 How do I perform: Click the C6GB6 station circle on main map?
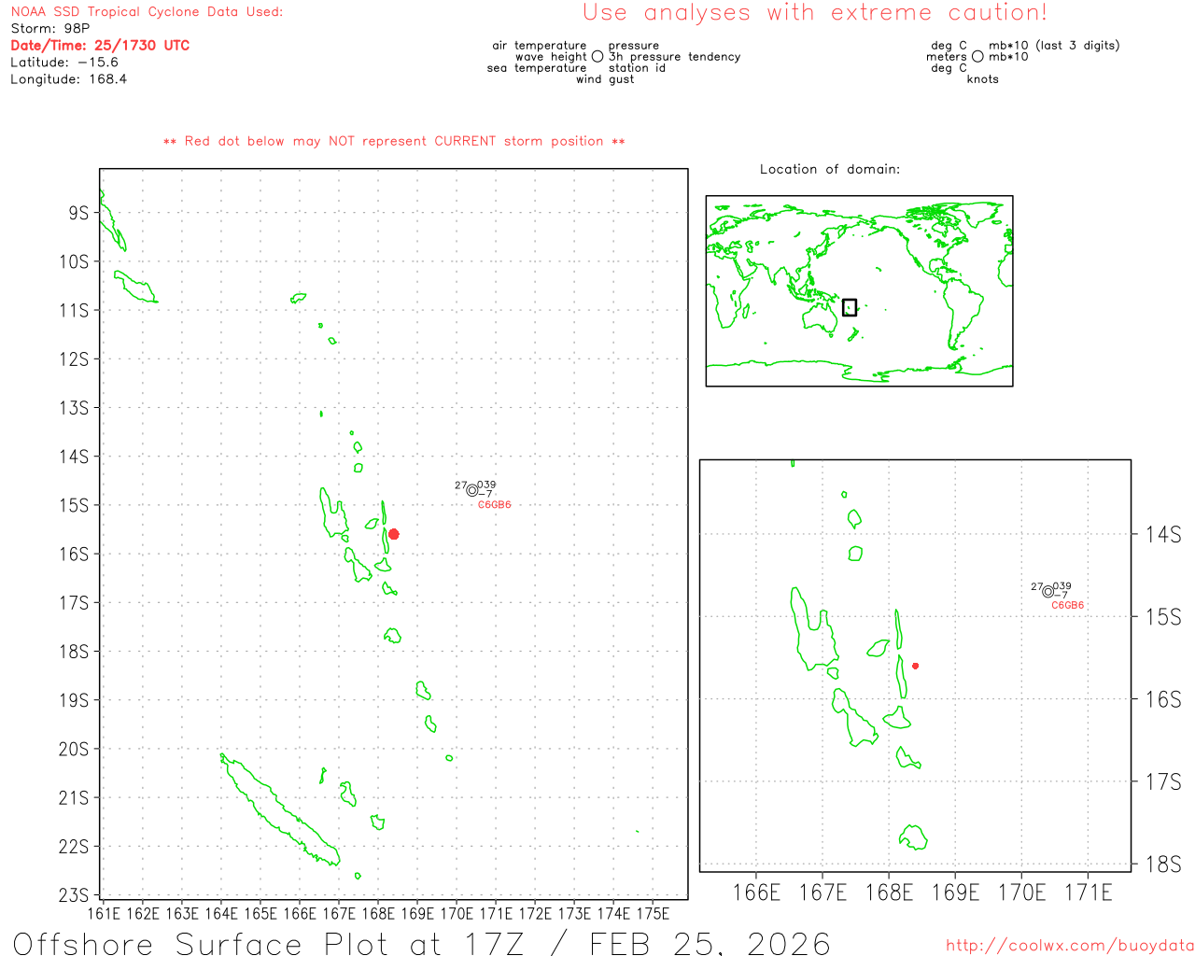(x=472, y=490)
